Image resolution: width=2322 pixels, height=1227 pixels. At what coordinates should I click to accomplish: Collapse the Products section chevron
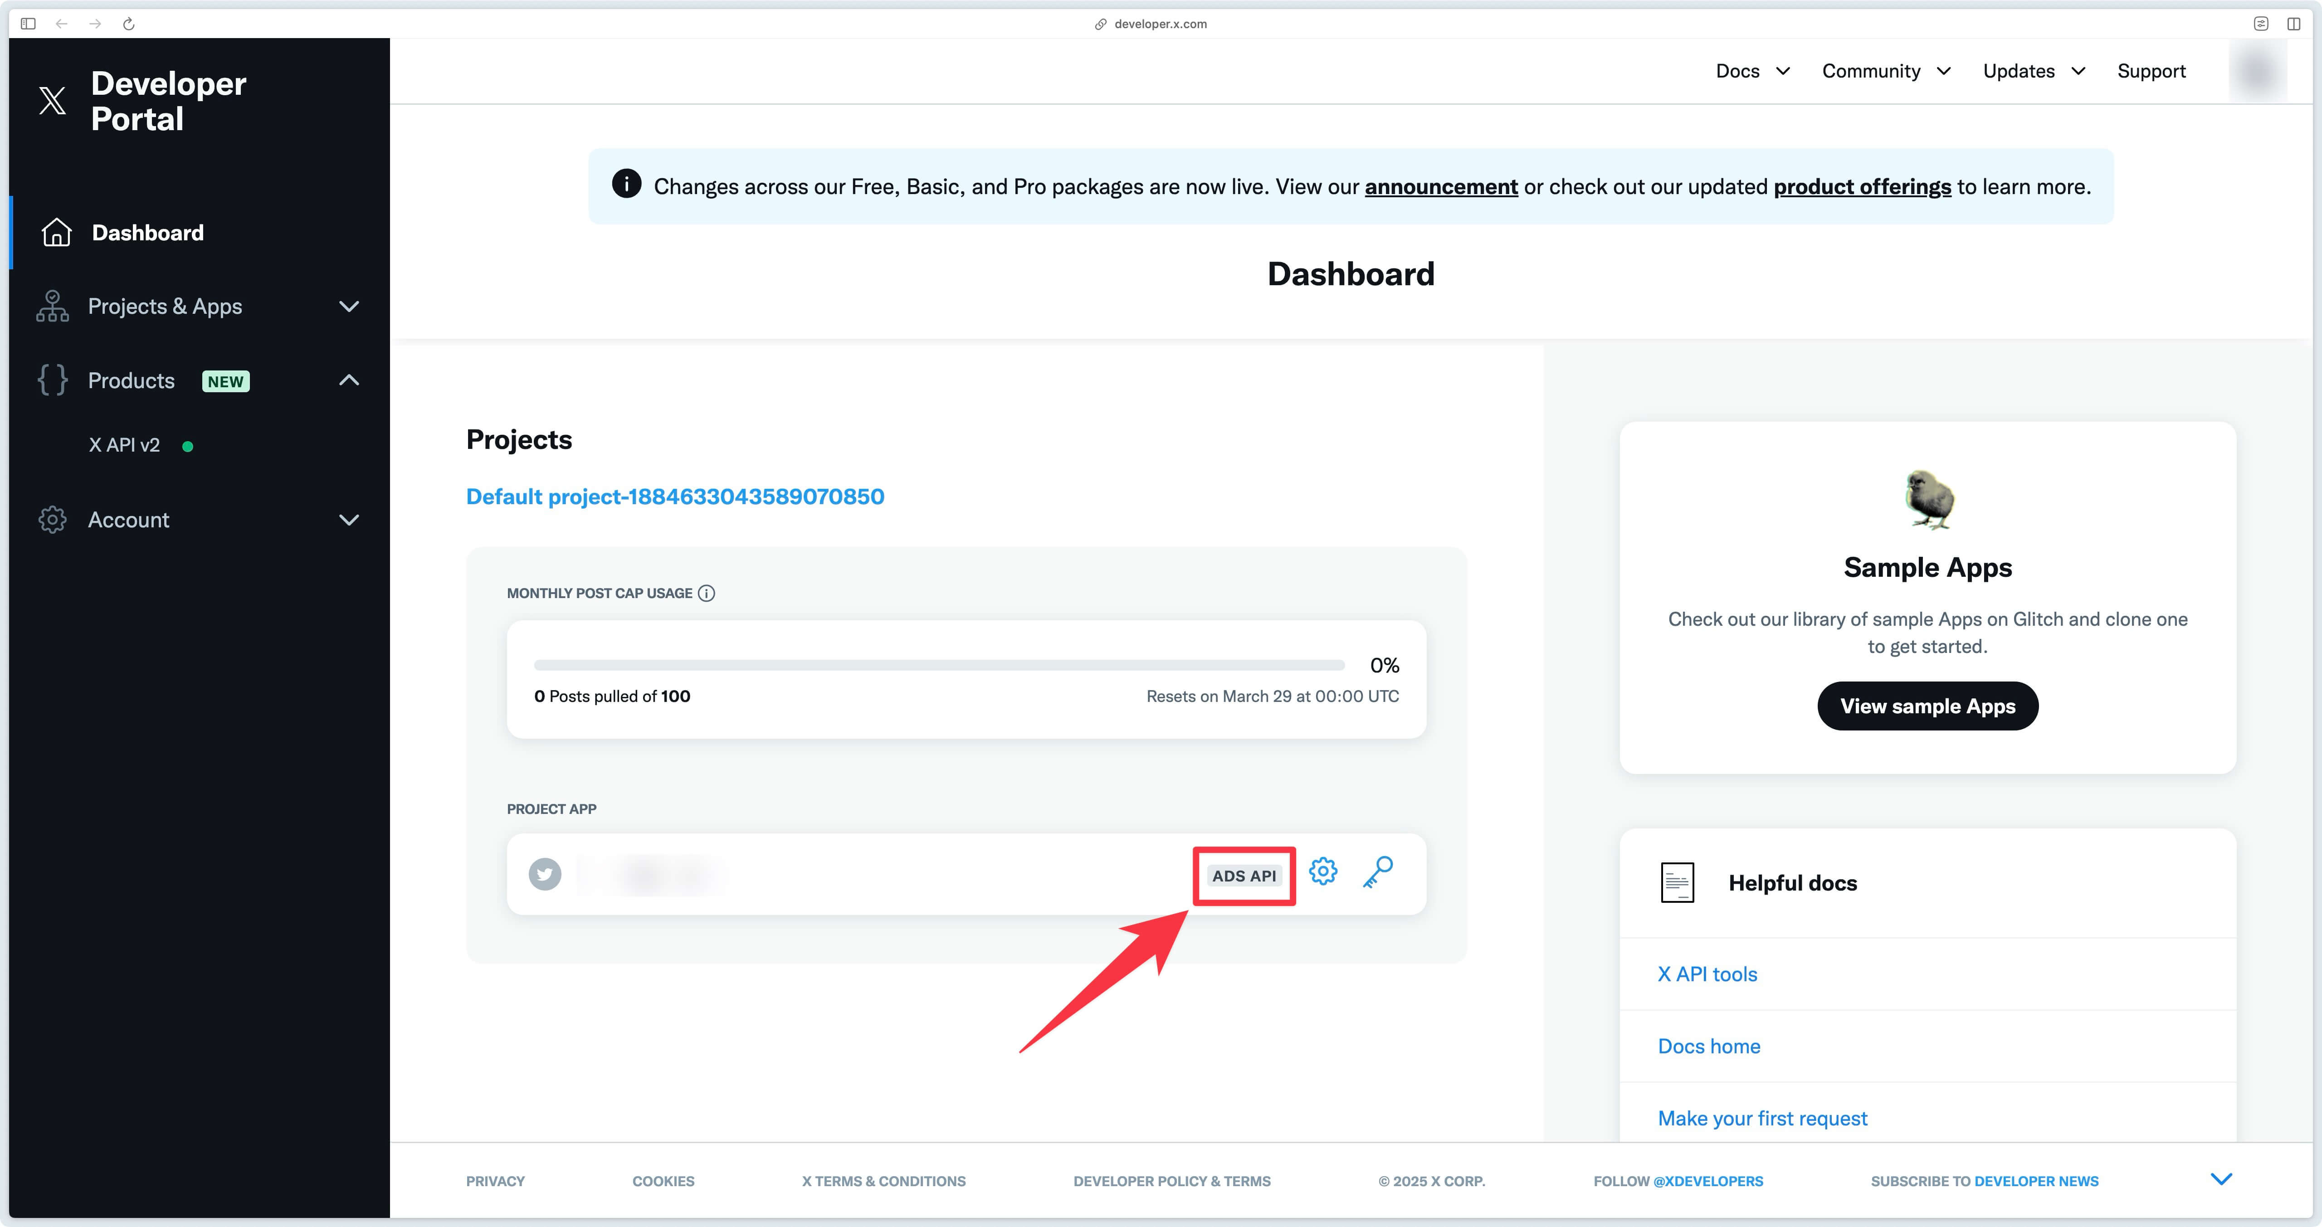coord(349,380)
